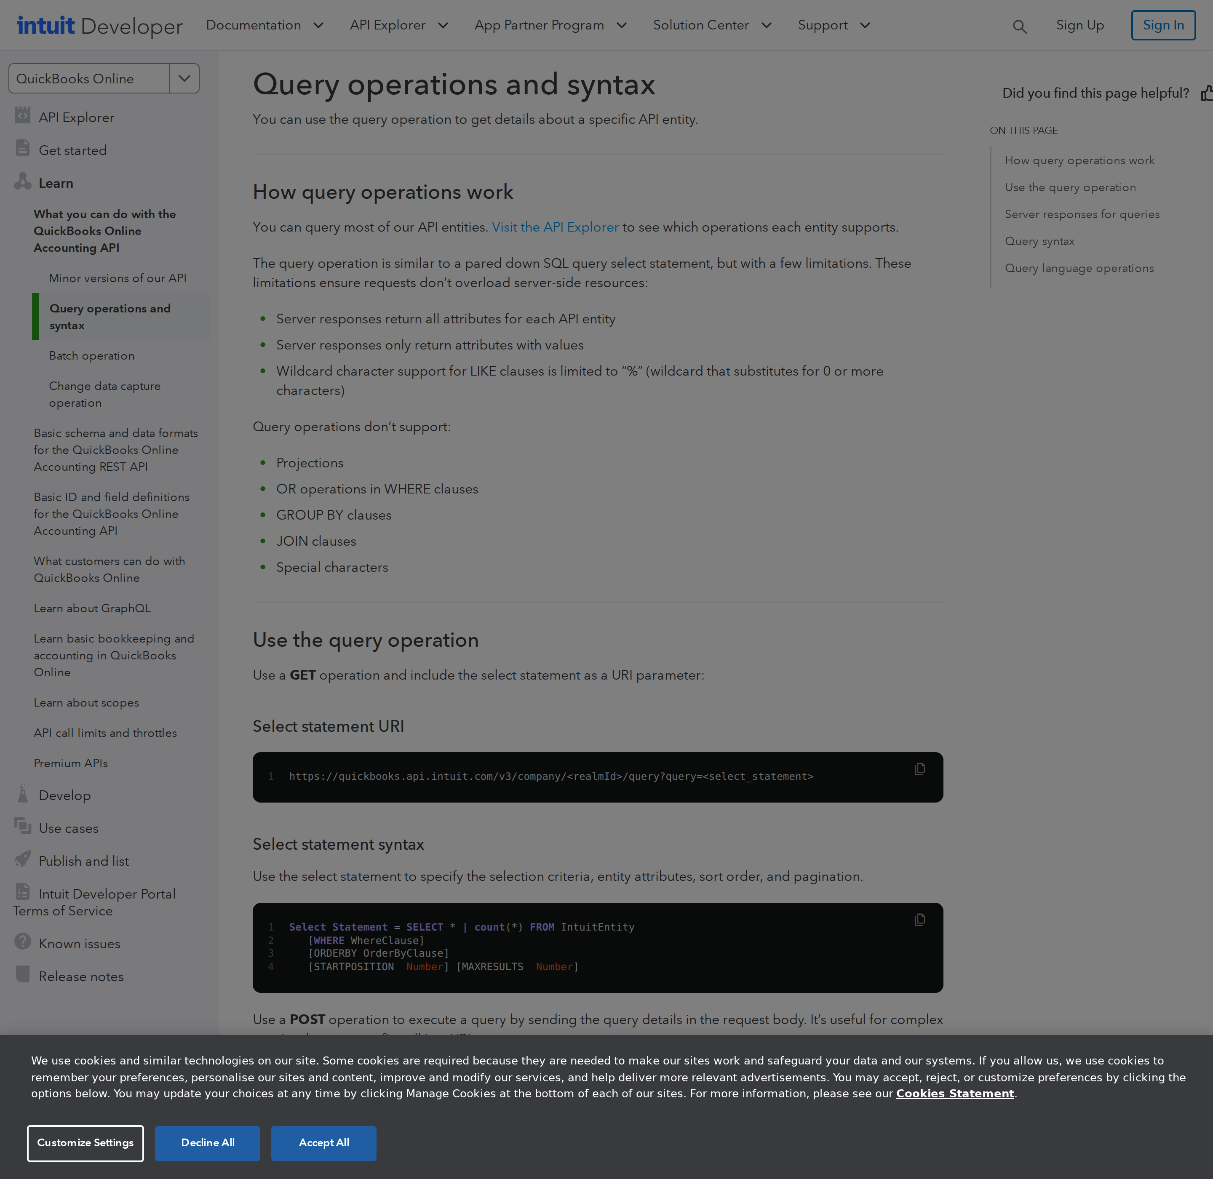Viewport: 1213px width, 1179px height.
Task: Open Change data capture operation page
Action: tap(105, 395)
